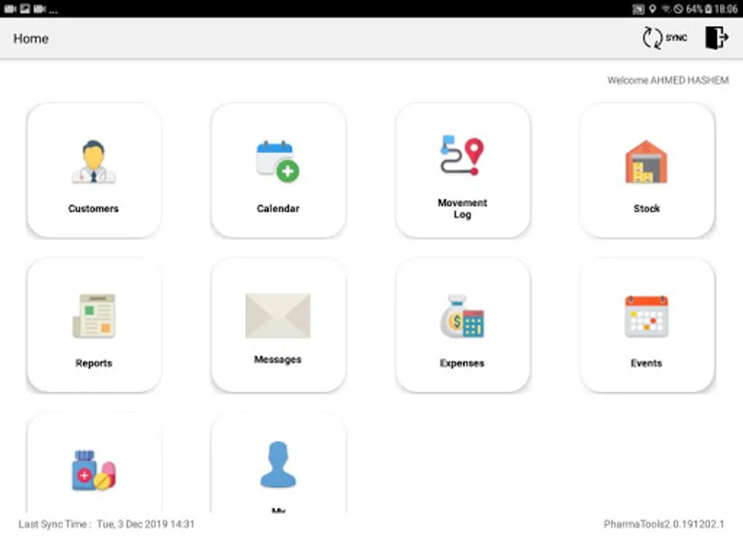Click the sync date Tue, 3 Dec 2019 14:31

pyautogui.click(x=146, y=524)
